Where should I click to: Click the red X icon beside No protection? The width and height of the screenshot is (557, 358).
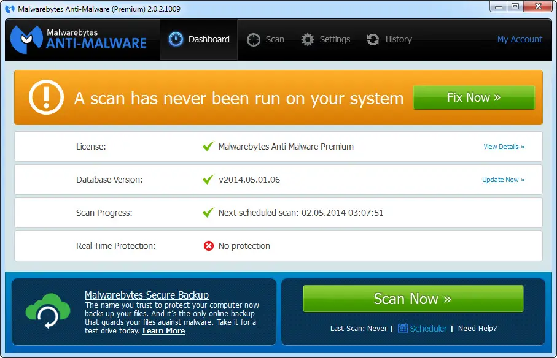(x=209, y=246)
